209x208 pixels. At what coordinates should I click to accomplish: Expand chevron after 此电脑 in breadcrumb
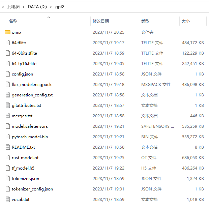coord(24,7)
